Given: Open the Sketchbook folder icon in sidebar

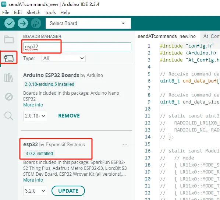Looking at the screenshot, I should tap(9, 39).
